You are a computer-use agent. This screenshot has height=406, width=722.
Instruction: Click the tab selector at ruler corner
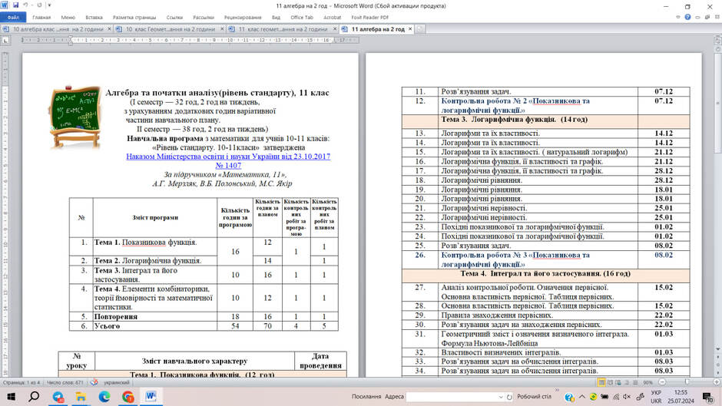click(5, 41)
